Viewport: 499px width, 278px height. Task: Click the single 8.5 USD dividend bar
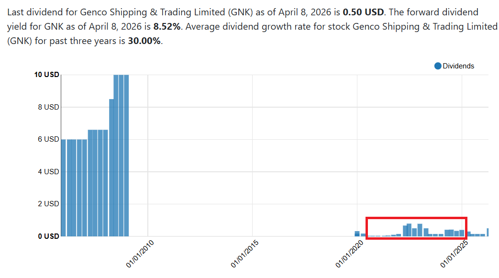111,167
